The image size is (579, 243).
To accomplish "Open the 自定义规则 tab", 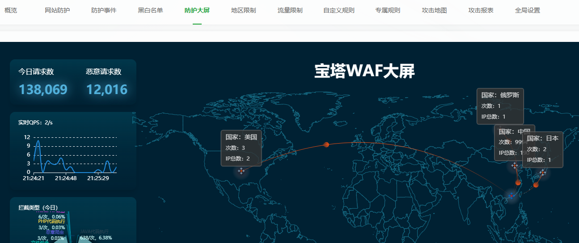I will point(339,10).
